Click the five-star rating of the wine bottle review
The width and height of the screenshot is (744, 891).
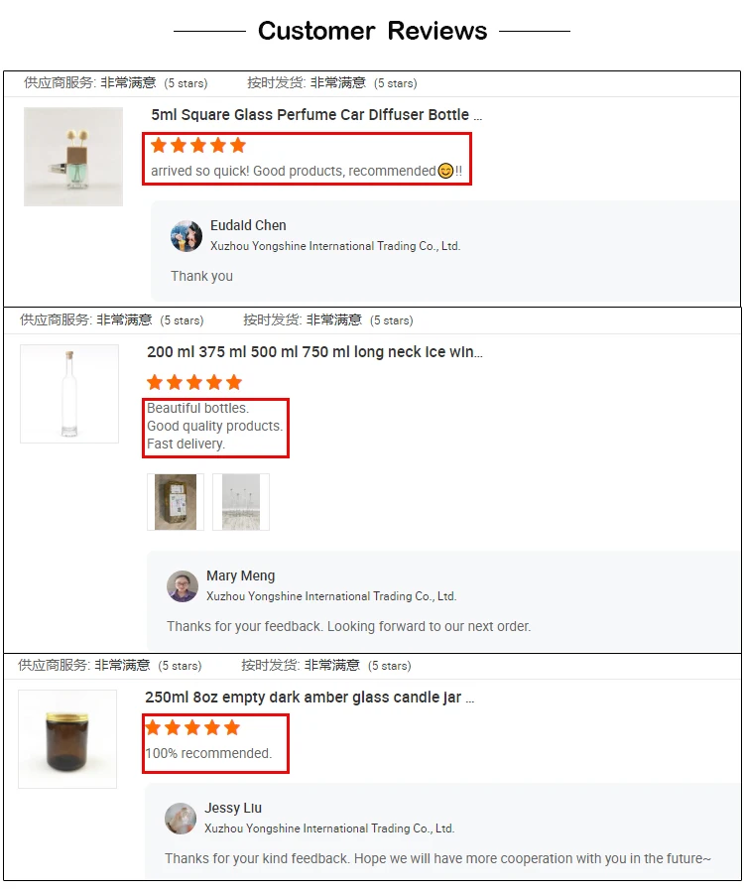(x=194, y=382)
